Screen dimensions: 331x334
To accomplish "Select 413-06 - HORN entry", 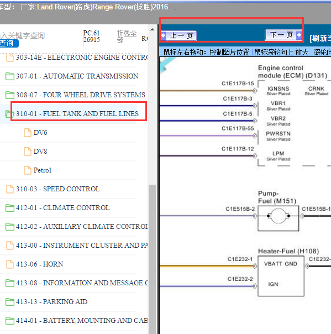I will coord(40,264).
